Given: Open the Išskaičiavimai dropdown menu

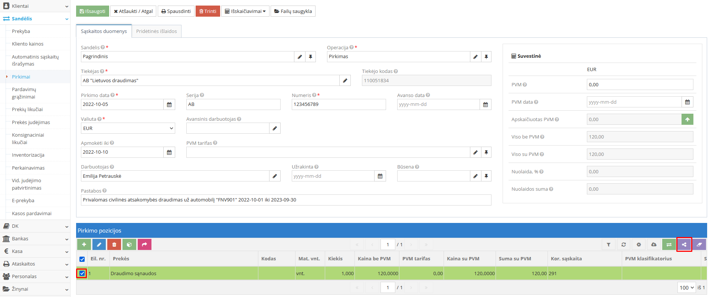Looking at the screenshot, I should coord(245,11).
